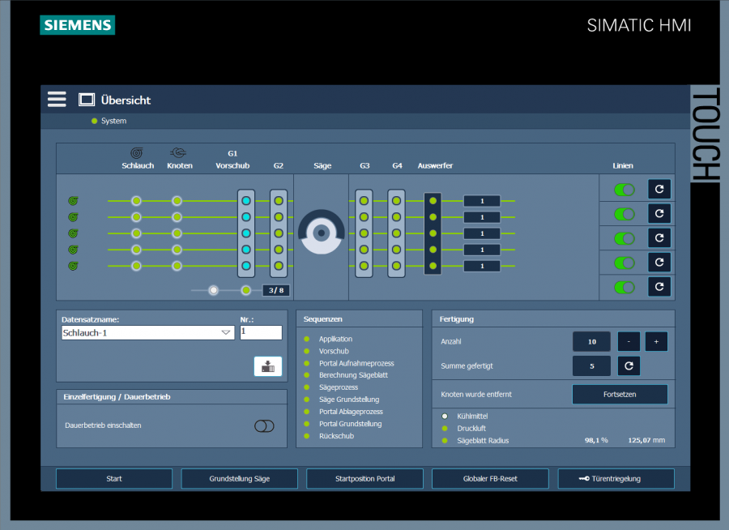Screen dimensions: 729x530
Task: Increase Anzahl with the plus button
Action: point(656,342)
